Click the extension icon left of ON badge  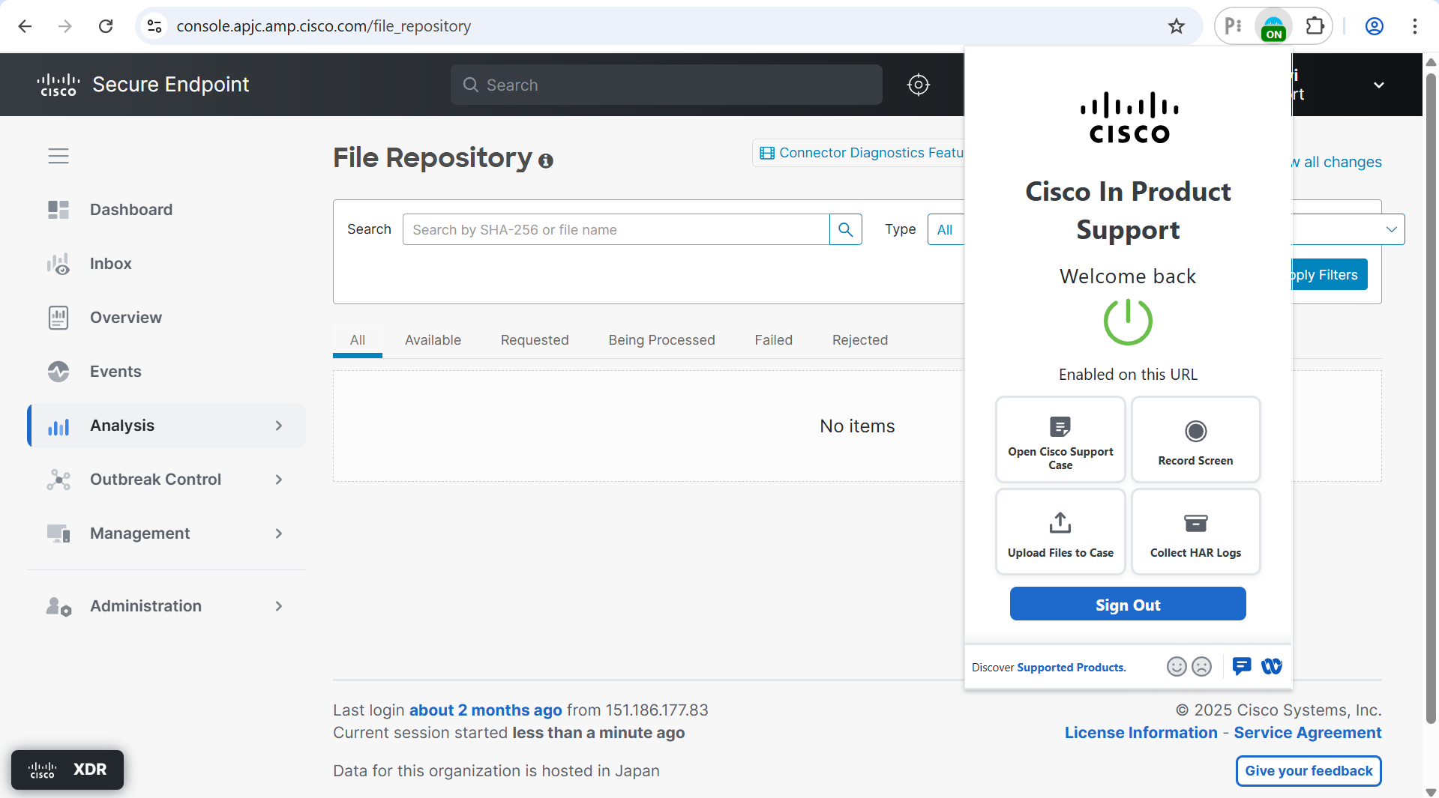tap(1234, 26)
